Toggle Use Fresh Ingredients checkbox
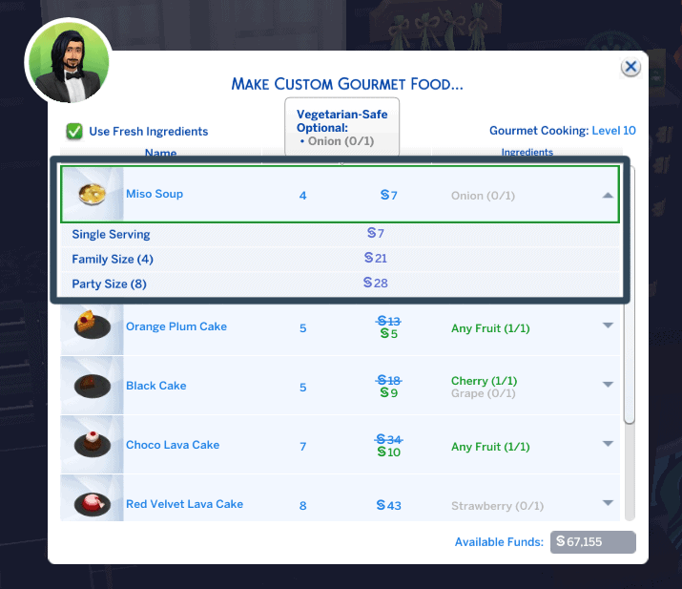 click(x=73, y=132)
